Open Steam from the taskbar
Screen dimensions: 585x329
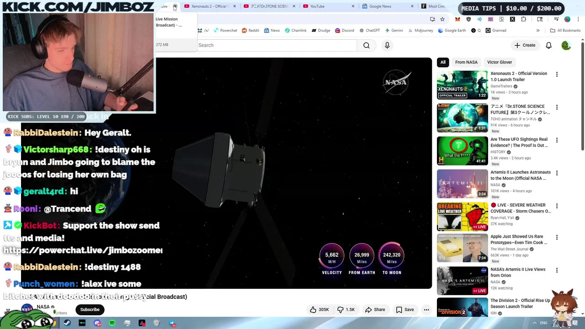(x=67, y=323)
